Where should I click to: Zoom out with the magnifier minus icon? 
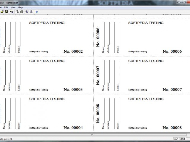click(x=31, y=12)
